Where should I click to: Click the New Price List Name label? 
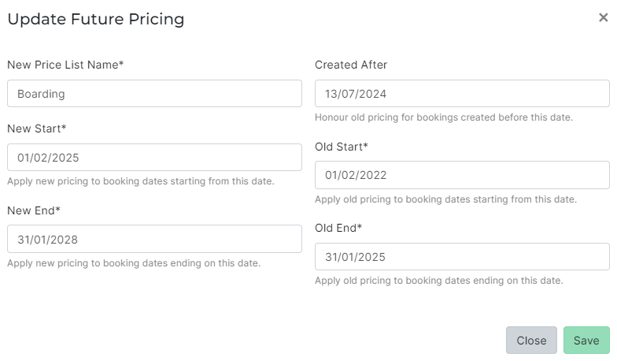click(65, 65)
